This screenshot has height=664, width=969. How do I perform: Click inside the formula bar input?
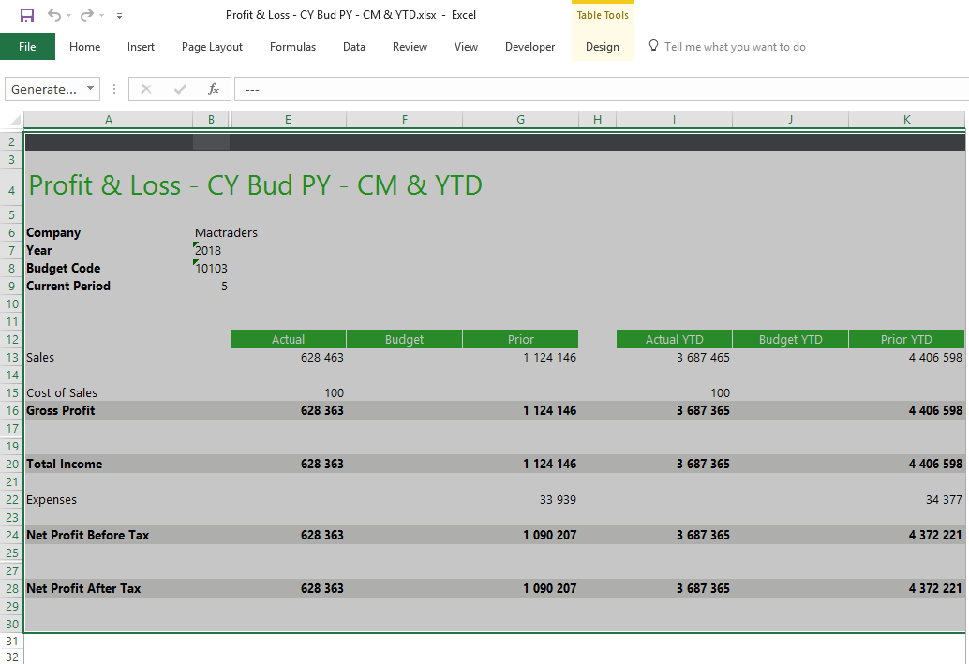(600, 89)
